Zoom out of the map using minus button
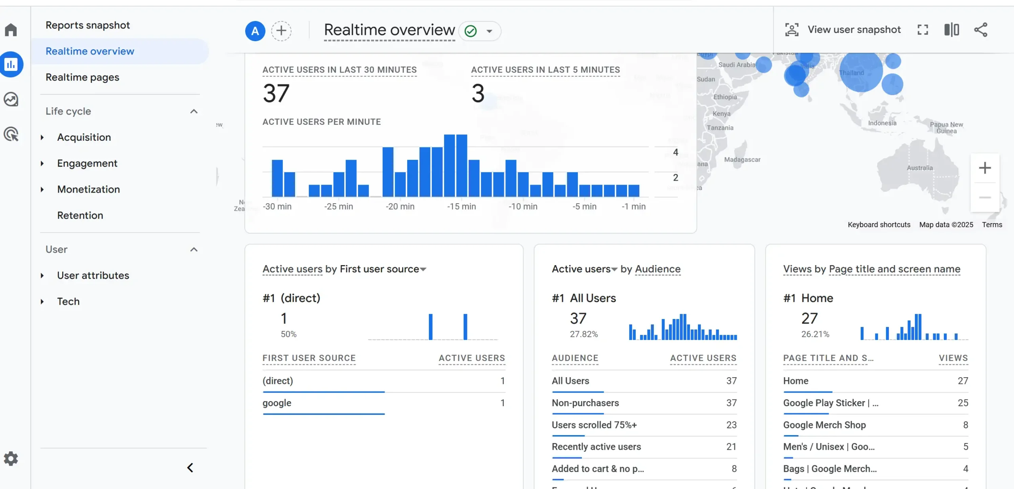This screenshot has width=1014, height=489. click(x=985, y=197)
